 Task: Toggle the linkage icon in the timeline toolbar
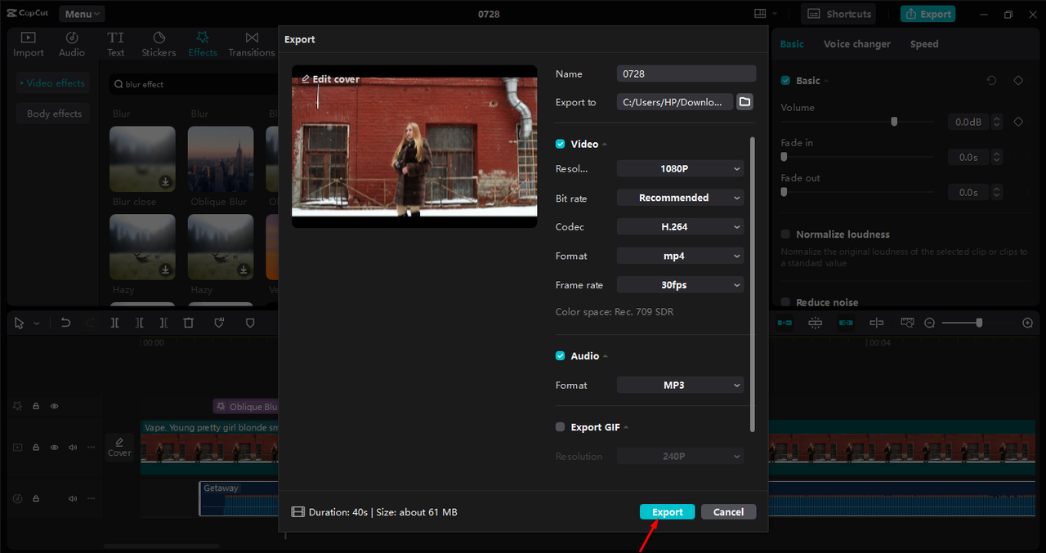846,323
